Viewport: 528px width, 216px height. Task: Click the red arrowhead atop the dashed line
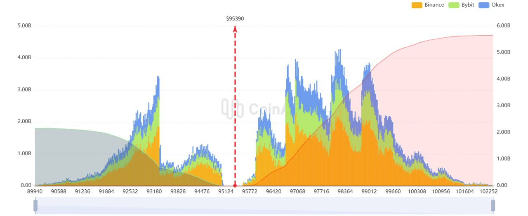coord(235,29)
